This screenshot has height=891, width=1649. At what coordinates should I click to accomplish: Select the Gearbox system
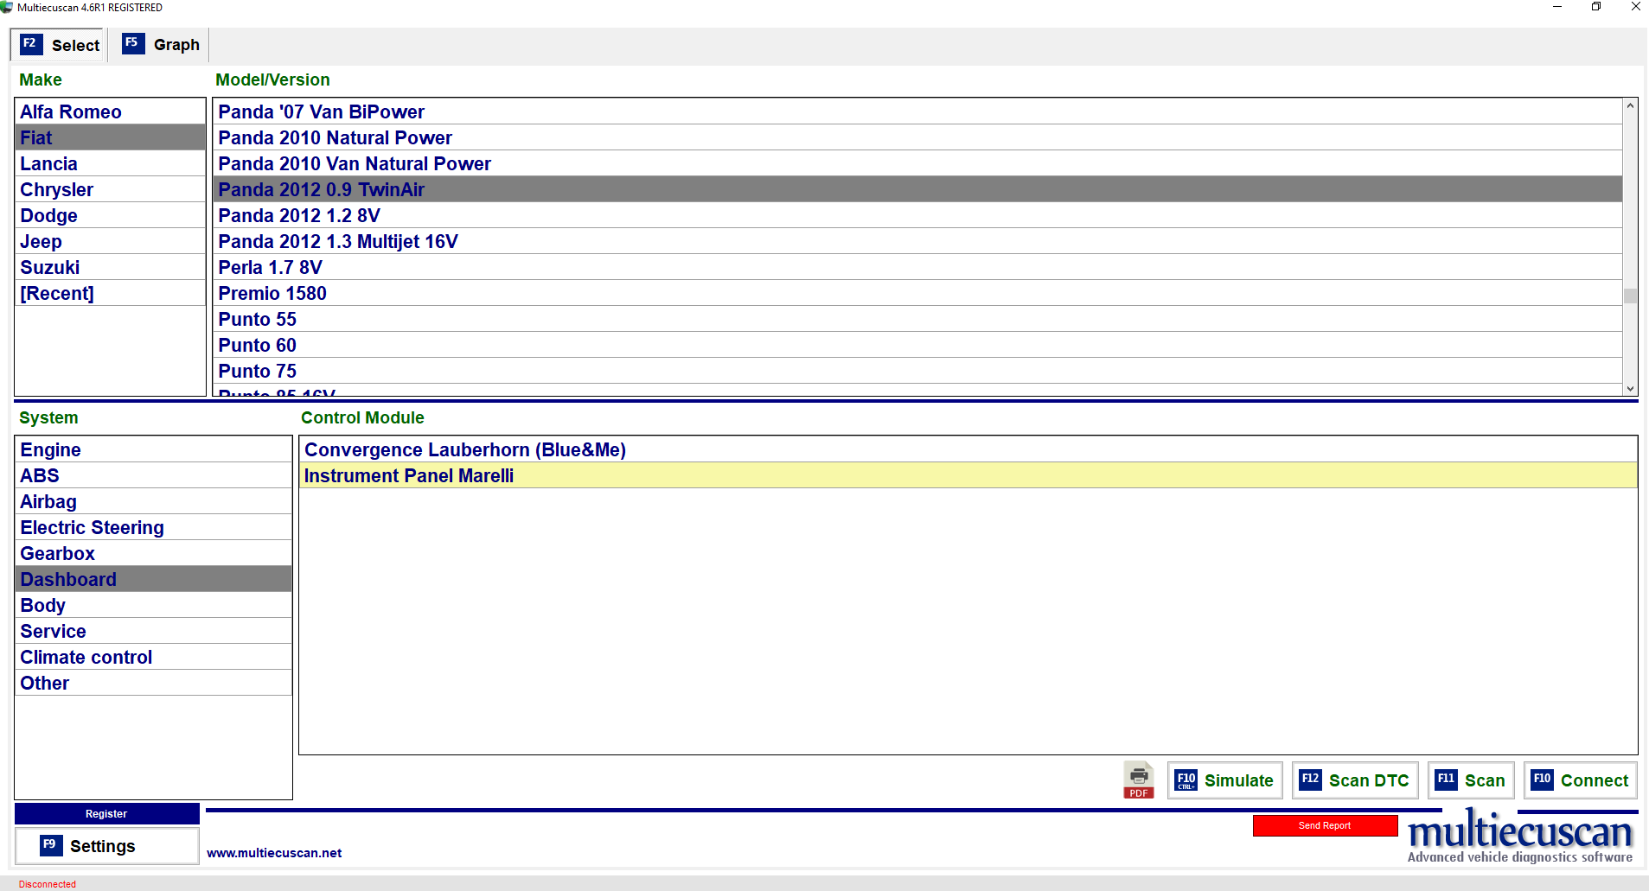point(153,553)
